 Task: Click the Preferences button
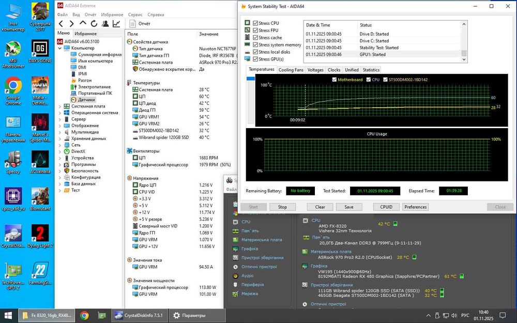click(x=416, y=207)
